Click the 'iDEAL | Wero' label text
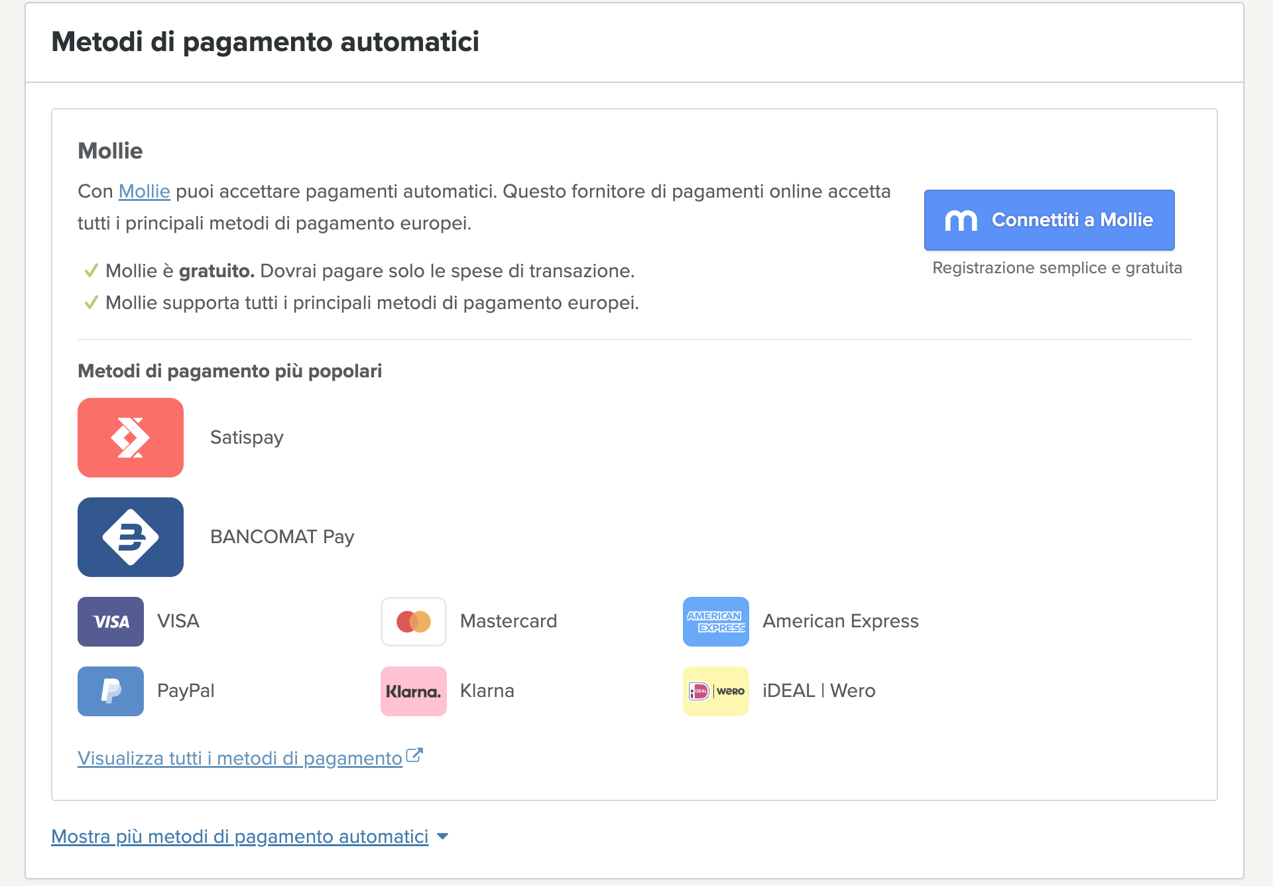The height and width of the screenshot is (886, 1273). [819, 690]
